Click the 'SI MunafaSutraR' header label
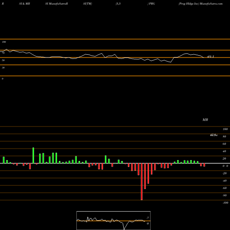The image size is (230, 230). tap(57, 4)
